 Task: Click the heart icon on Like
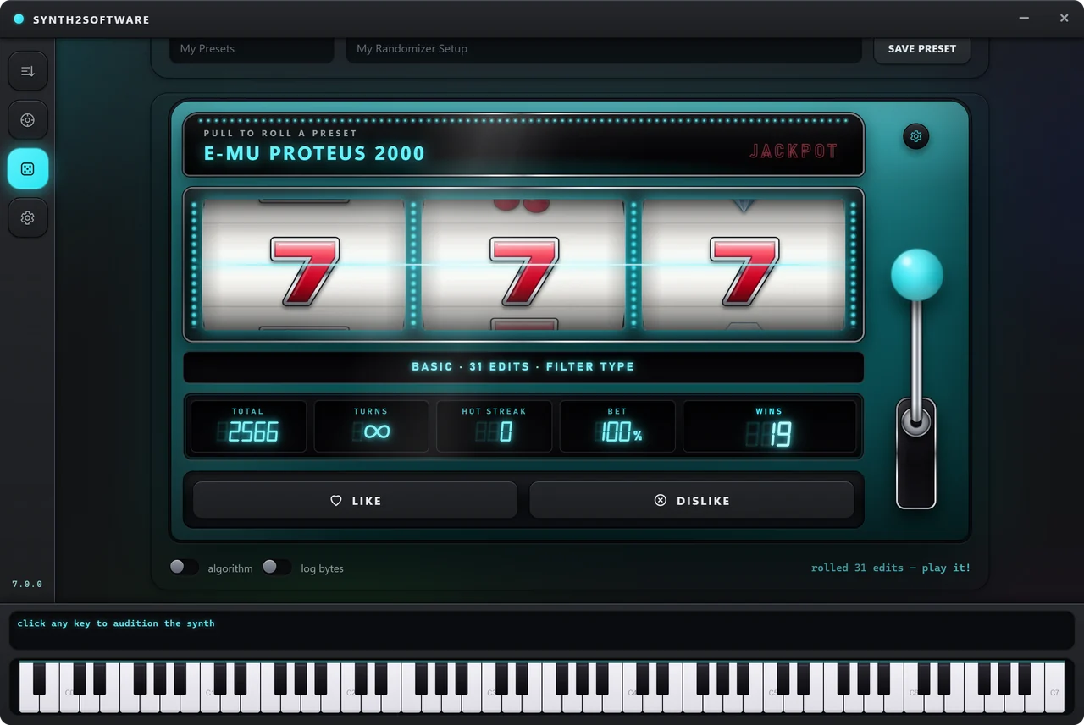point(336,501)
